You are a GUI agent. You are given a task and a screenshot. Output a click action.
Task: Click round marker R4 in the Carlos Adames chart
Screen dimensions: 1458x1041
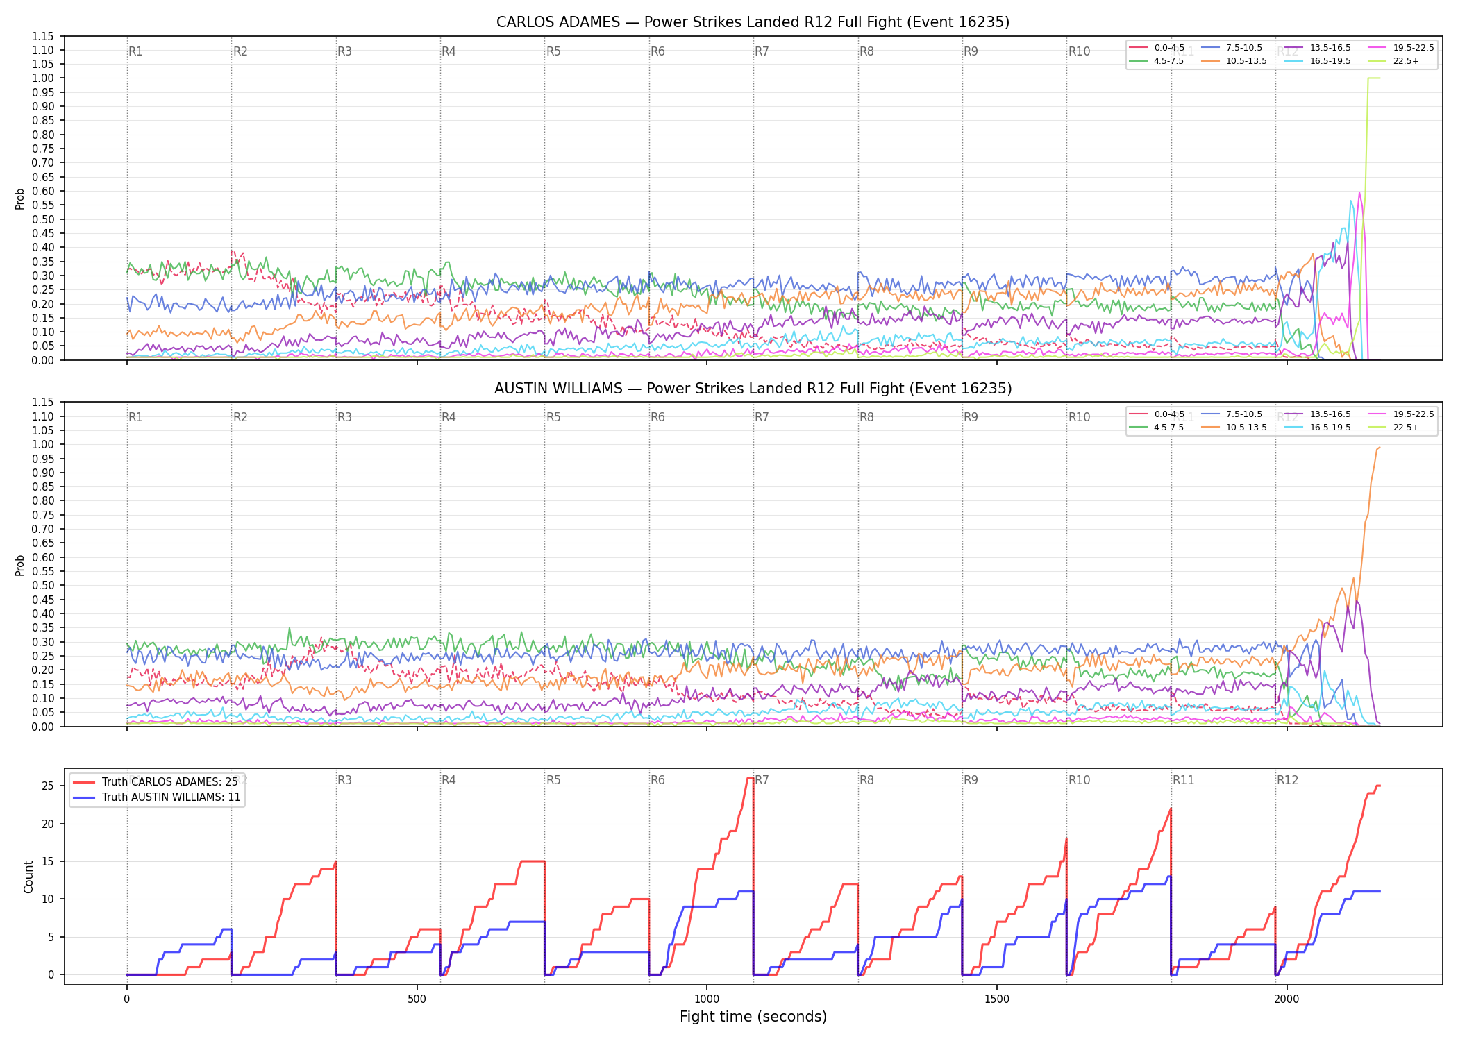click(x=449, y=51)
